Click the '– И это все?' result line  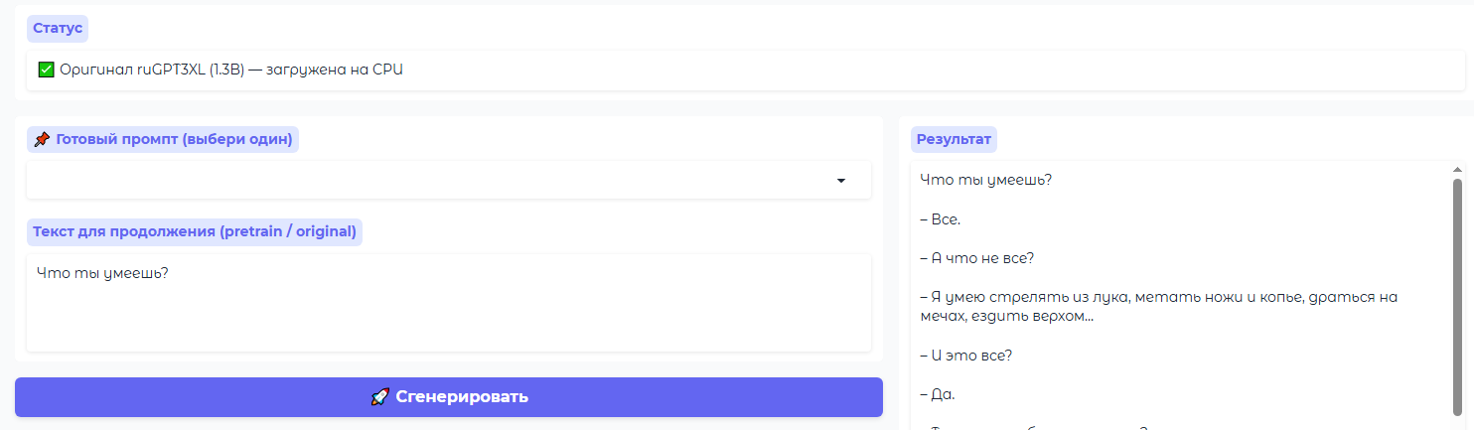[x=966, y=356]
